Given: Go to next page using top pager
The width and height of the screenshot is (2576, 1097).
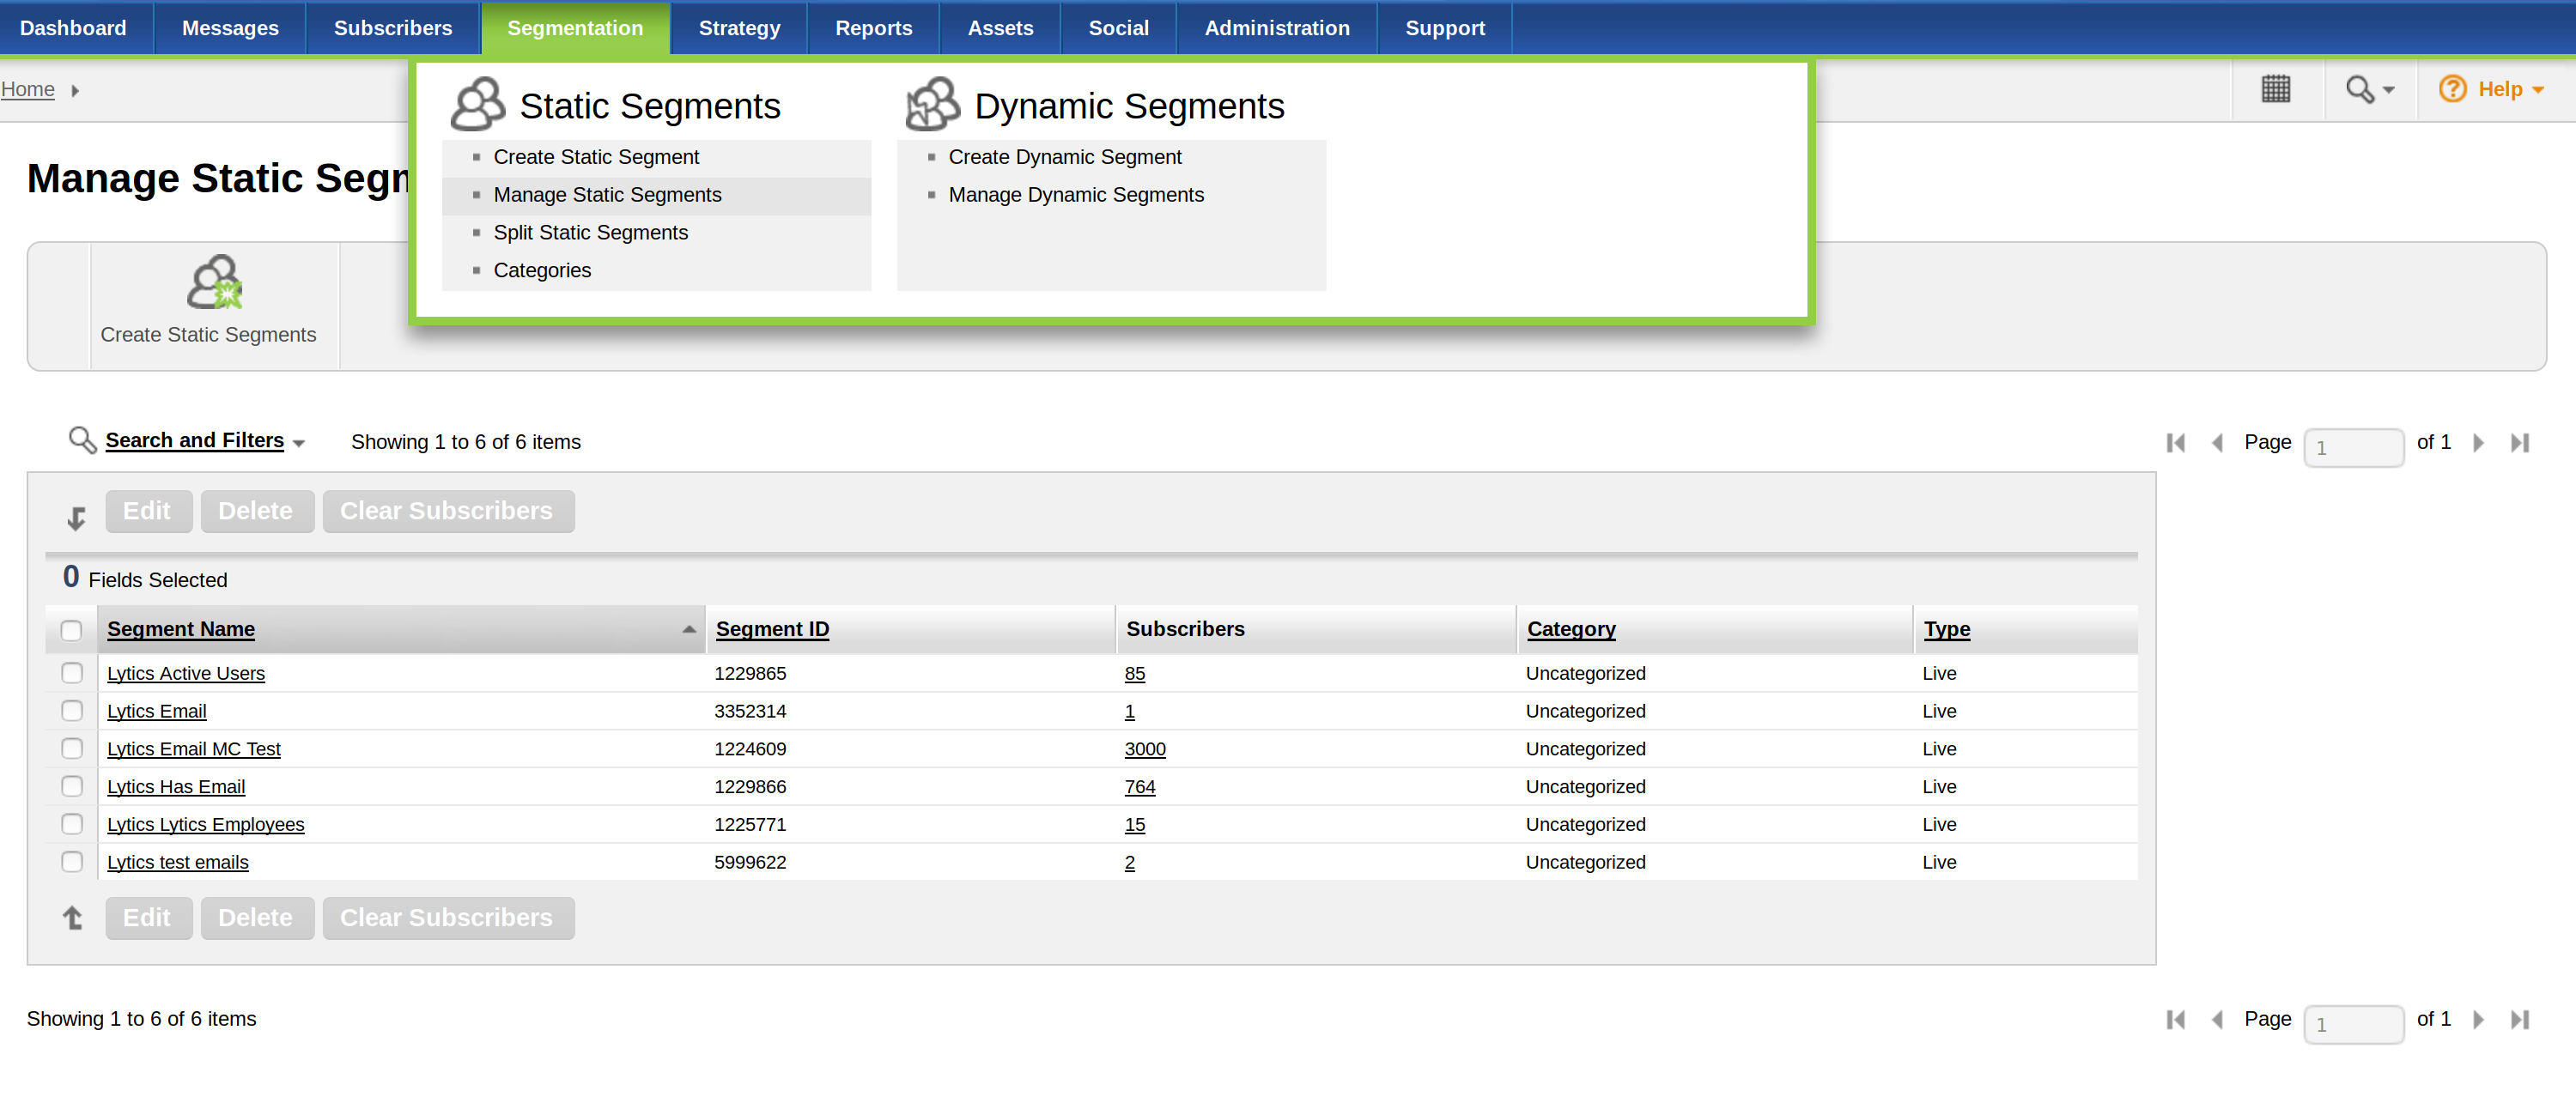Looking at the screenshot, I should pos(2478,442).
